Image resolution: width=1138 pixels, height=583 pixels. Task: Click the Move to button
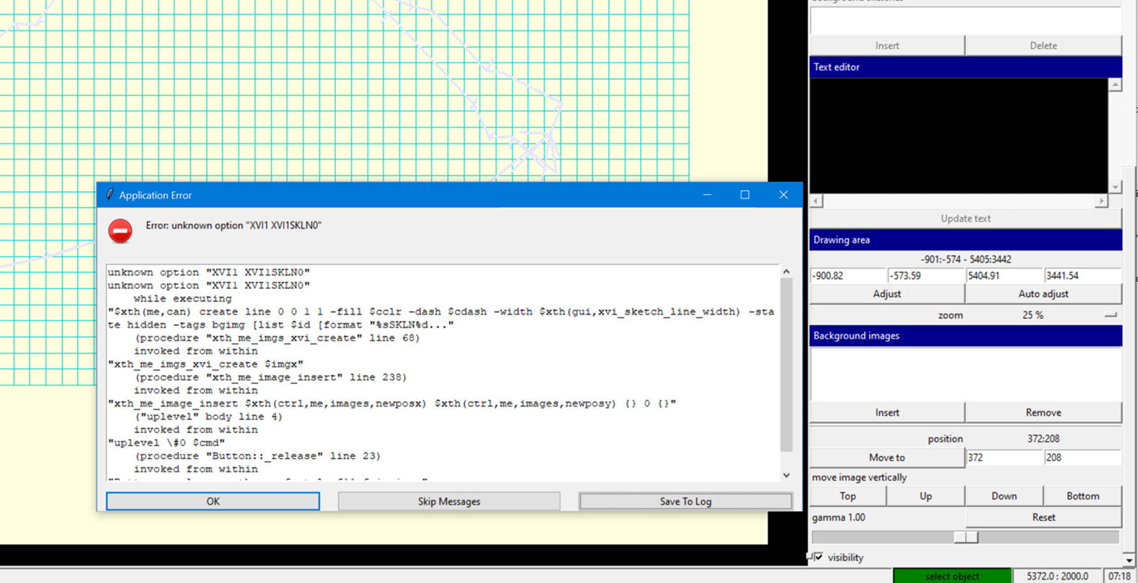click(x=887, y=458)
